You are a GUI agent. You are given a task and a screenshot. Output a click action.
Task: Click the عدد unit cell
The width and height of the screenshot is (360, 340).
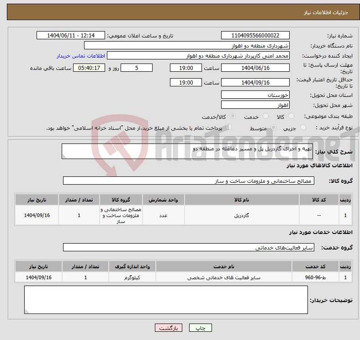coord(163,215)
